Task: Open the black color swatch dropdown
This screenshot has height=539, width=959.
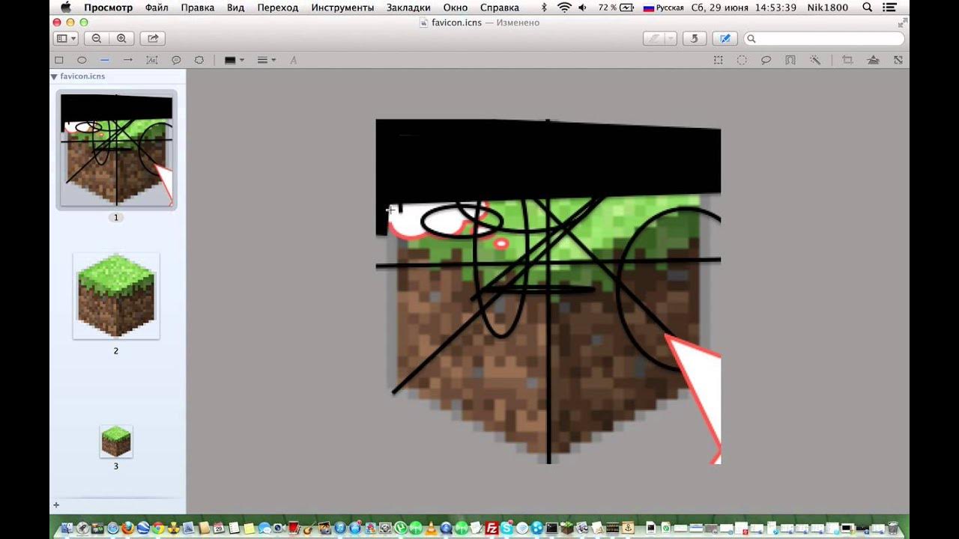Action: tap(234, 60)
